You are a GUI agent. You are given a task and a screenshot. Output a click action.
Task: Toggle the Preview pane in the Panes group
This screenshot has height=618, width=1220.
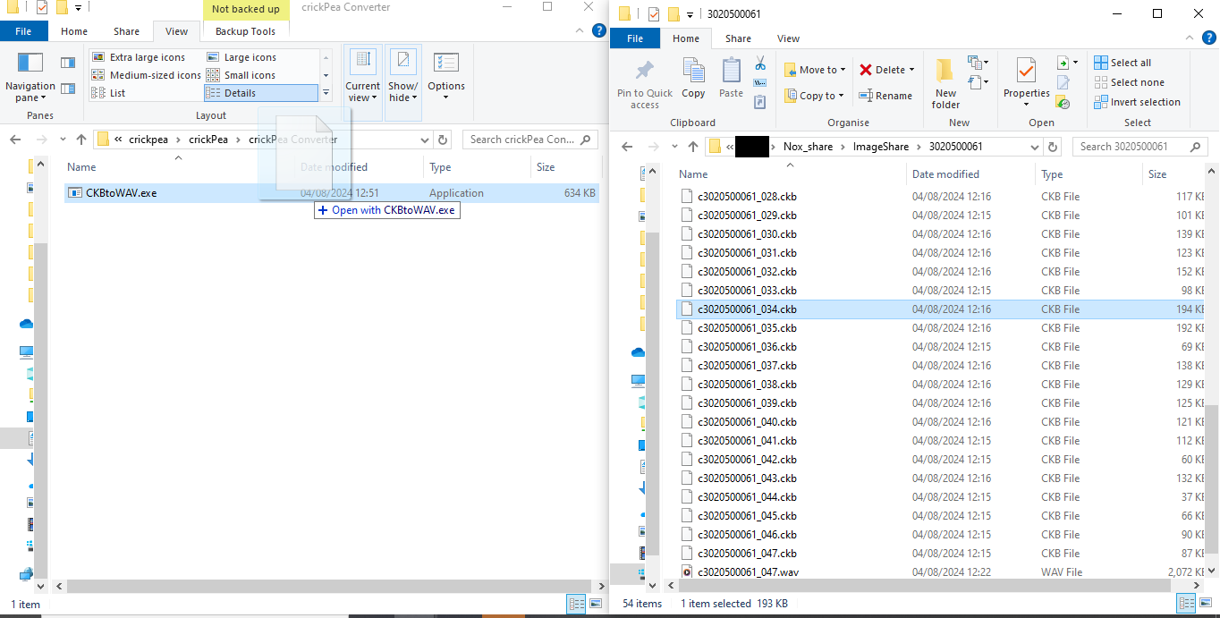(x=68, y=63)
